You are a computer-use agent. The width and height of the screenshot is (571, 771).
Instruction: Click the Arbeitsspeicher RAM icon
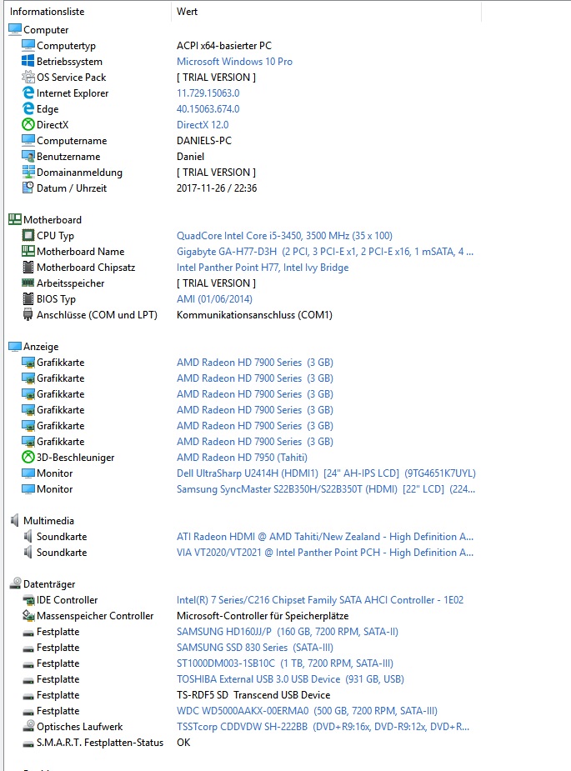[x=28, y=283]
